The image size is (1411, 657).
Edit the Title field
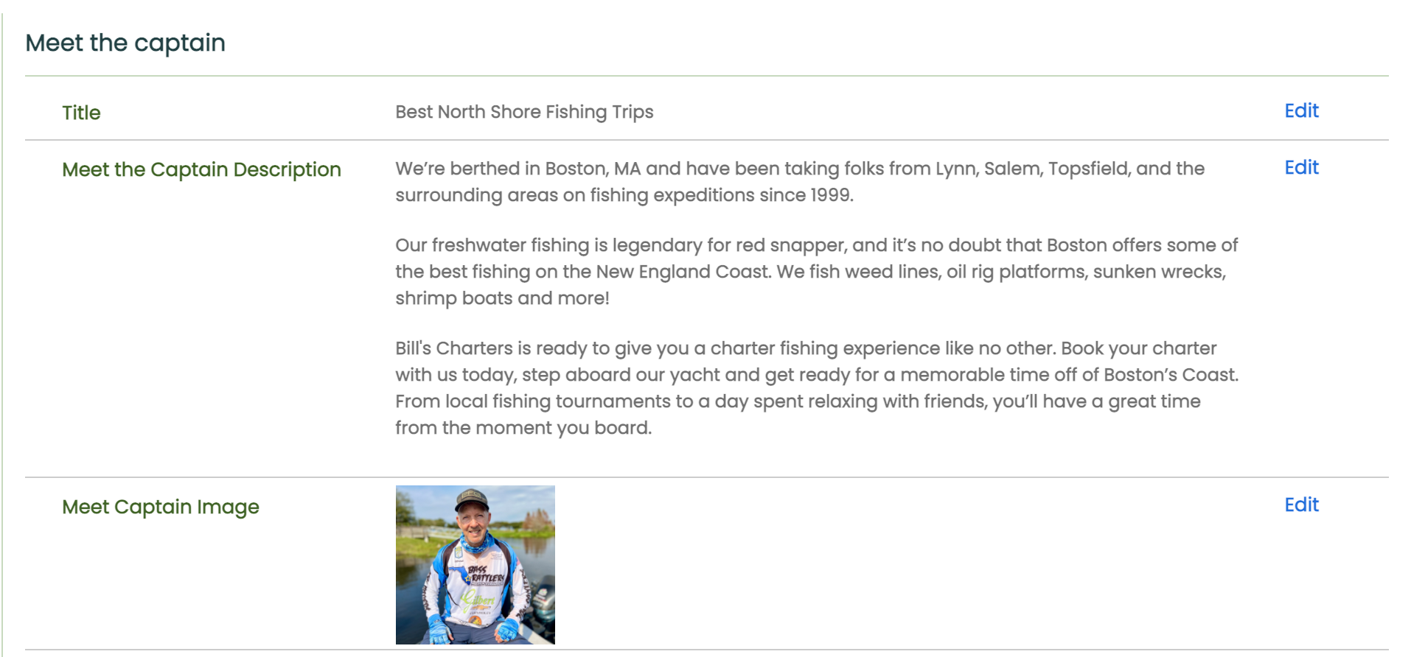1301,110
